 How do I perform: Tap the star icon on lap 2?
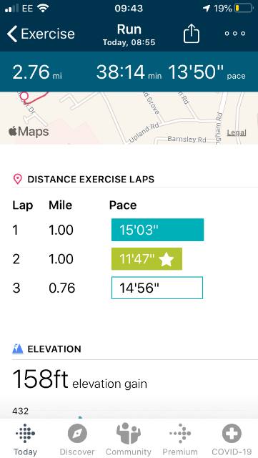pyautogui.click(x=167, y=259)
